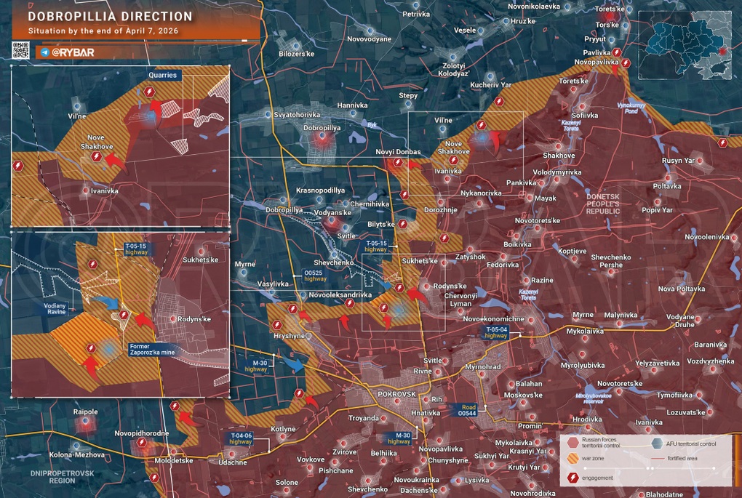Click the striped war zone legend swatch

[x=574, y=459]
